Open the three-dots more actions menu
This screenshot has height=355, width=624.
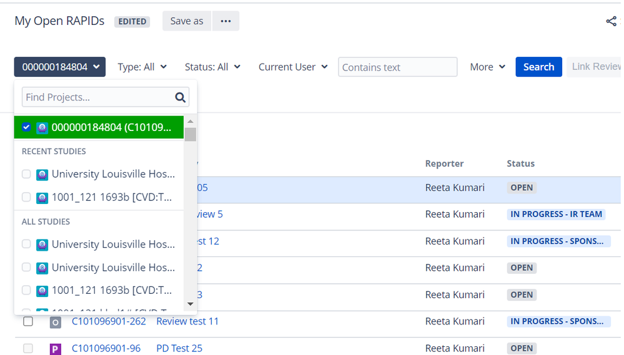coord(225,21)
